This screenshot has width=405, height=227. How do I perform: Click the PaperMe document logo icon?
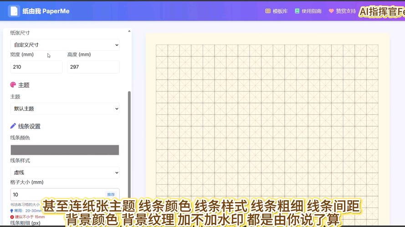pos(14,11)
